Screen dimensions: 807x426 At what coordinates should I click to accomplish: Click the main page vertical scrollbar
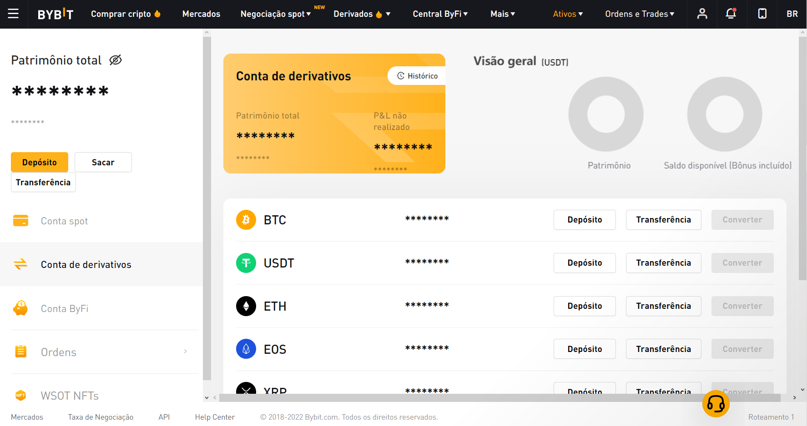[x=802, y=159]
